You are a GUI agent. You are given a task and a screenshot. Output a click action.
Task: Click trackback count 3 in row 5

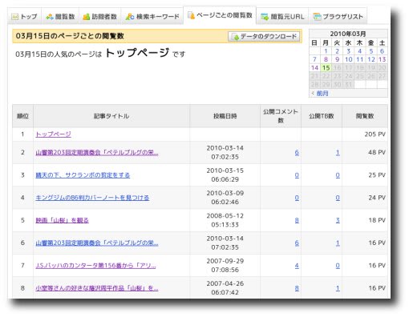click(338, 220)
